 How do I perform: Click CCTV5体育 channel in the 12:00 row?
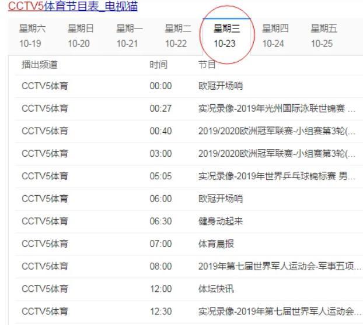pyautogui.click(x=45, y=289)
